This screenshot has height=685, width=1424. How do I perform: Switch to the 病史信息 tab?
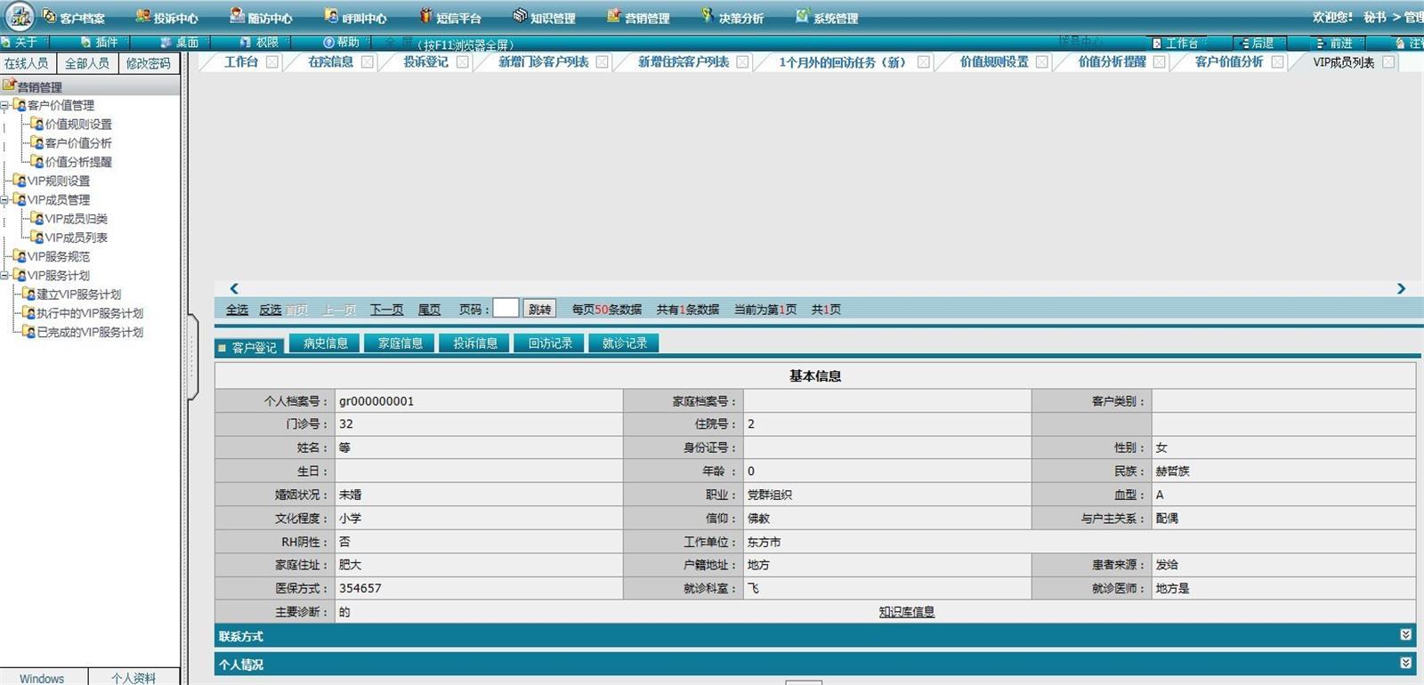[325, 343]
